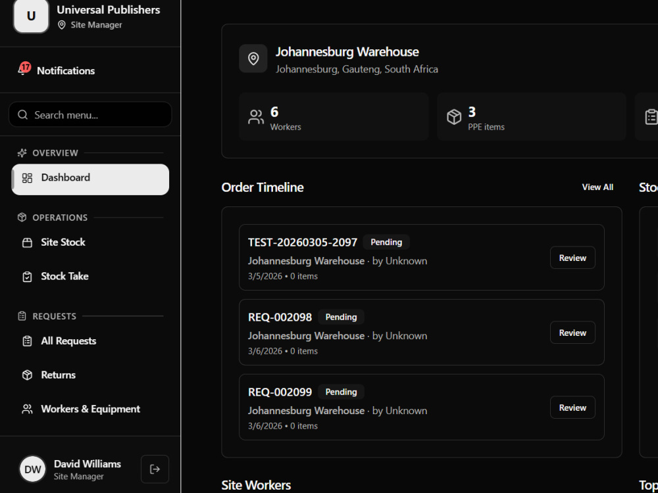Screen dimensions: 658x493
Task: Click the REQ-002099 order title
Action: pyautogui.click(x=280, y=392)
